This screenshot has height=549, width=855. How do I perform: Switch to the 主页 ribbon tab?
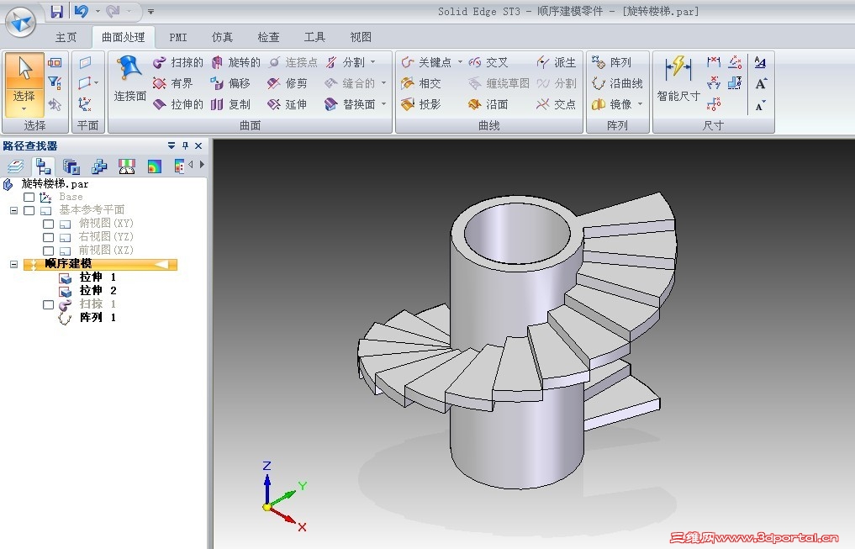[66, 37]
